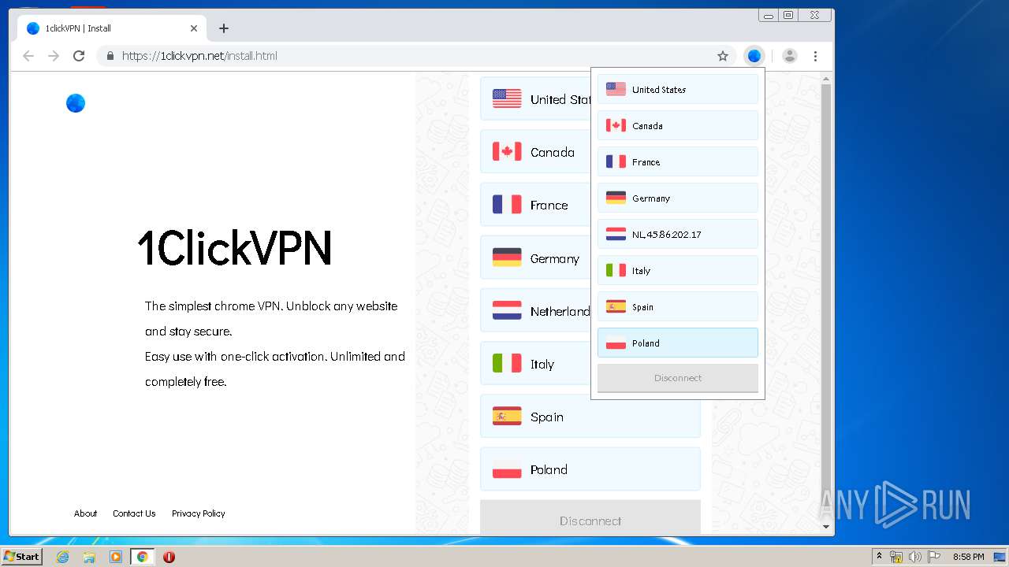The image size is (1009, 567).
Task: Open Chrome's three-dot menu
Action: click(x=816, y=56)
